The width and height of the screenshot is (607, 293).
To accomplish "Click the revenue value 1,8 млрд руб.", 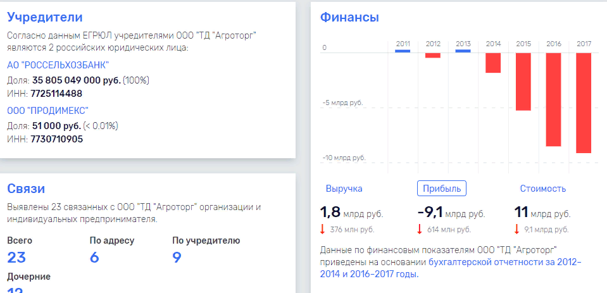I will click(351, 213).
